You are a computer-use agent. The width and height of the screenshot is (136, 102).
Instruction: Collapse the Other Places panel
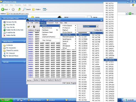click(24, 42)
